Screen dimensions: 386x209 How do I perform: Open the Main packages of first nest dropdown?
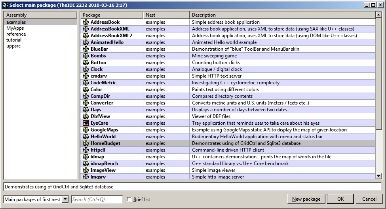click(x=65, y=199)
